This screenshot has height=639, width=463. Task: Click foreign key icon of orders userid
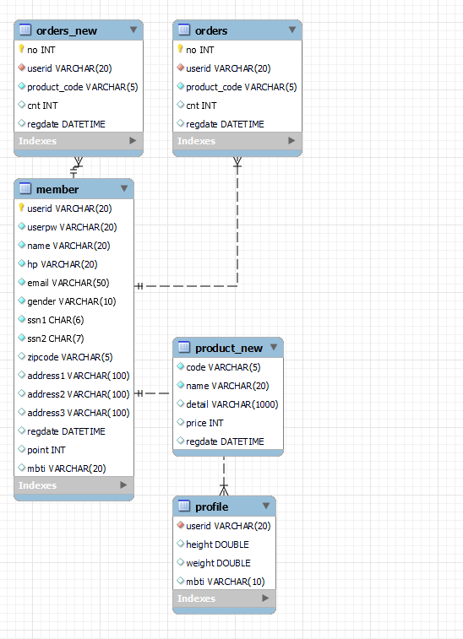[180, 68]
